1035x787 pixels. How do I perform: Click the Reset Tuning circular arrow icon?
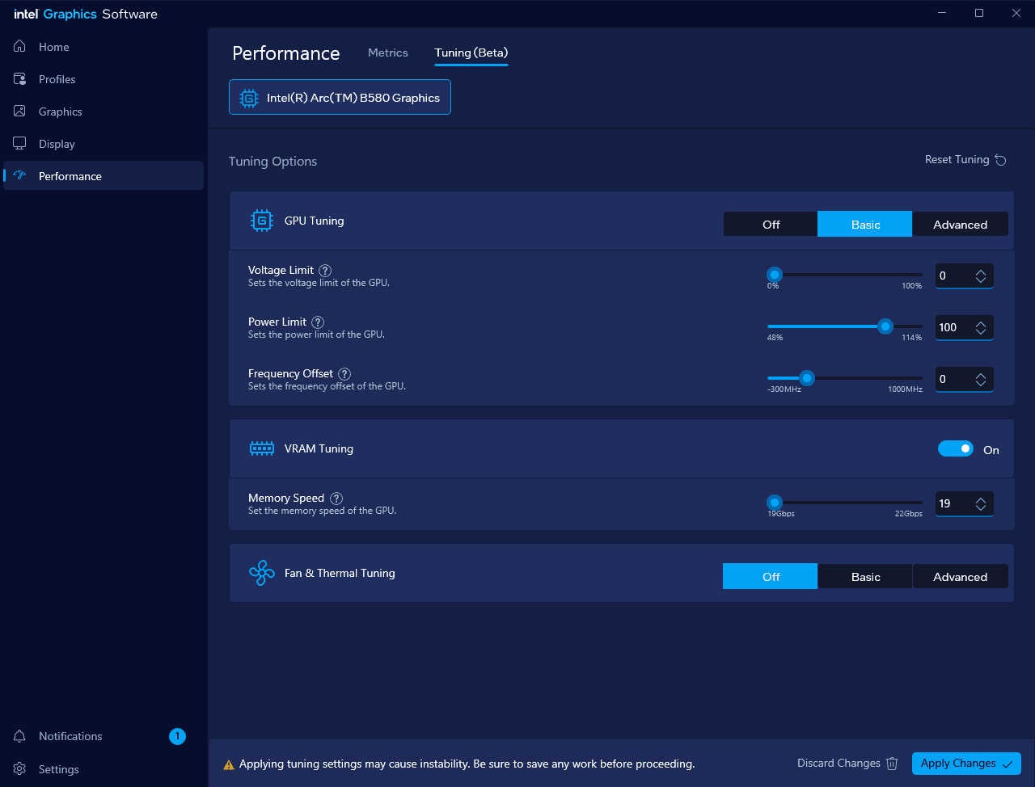1000,160
